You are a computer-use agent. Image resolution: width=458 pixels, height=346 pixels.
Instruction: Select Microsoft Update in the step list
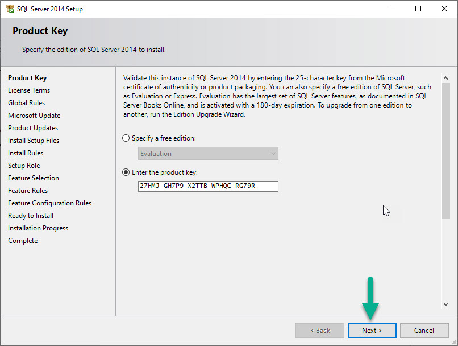pos(34,116)
